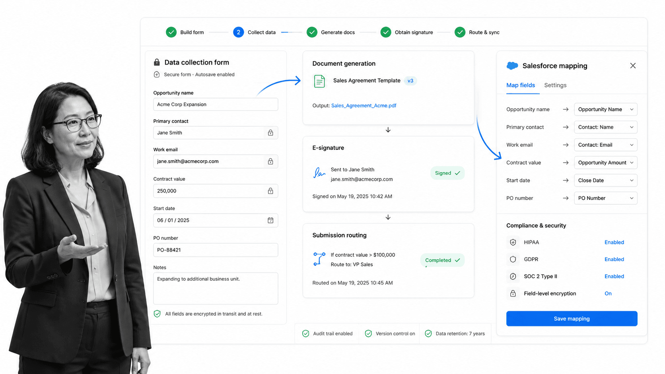This screenshot has width=665, height=374.
Task: Click the Save mapping button
Action: tap(572, 319)
